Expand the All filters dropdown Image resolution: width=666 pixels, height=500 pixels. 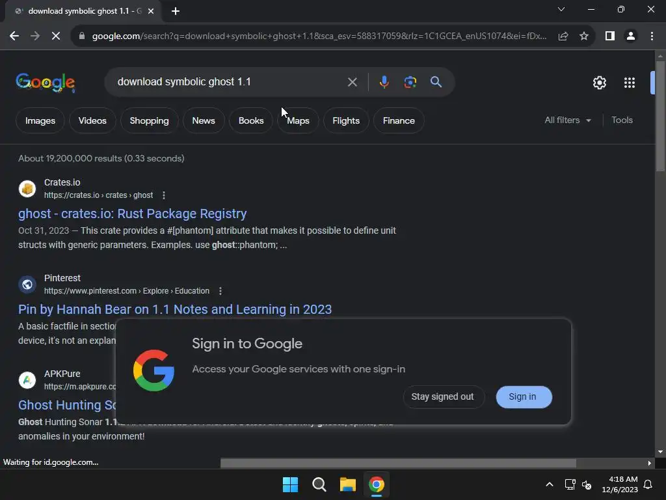568,120
